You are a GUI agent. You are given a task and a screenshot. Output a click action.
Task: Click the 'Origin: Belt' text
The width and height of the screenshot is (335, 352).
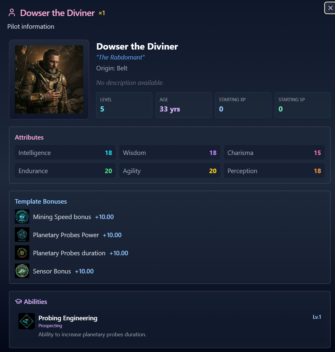[112, 68]
